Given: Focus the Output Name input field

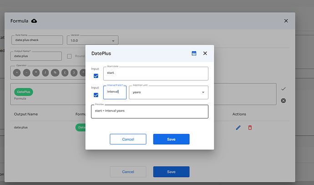Looking at the screenshot, I should pos(36,56).
